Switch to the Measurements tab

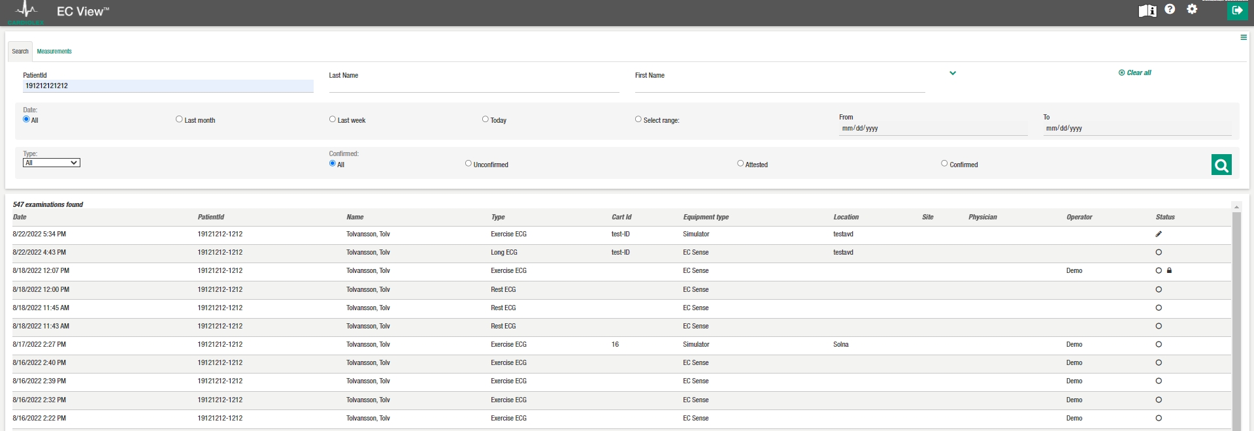[54, 52]
